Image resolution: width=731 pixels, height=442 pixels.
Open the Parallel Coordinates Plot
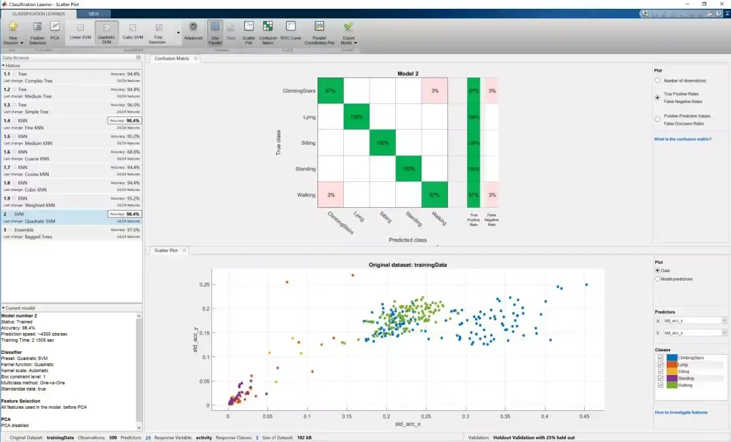click(318, 32)
